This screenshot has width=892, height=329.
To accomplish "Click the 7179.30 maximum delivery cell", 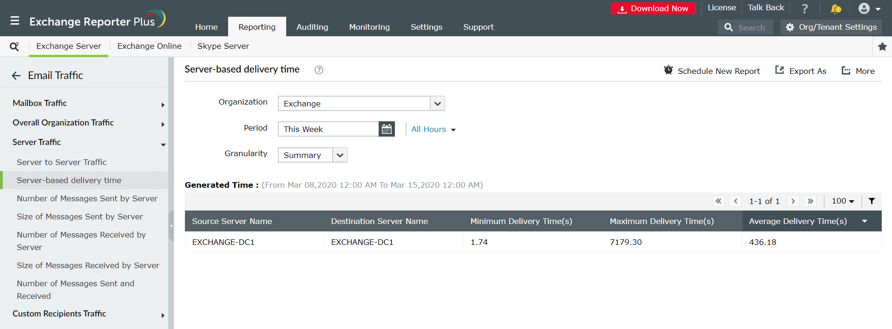I will [672, 242].
